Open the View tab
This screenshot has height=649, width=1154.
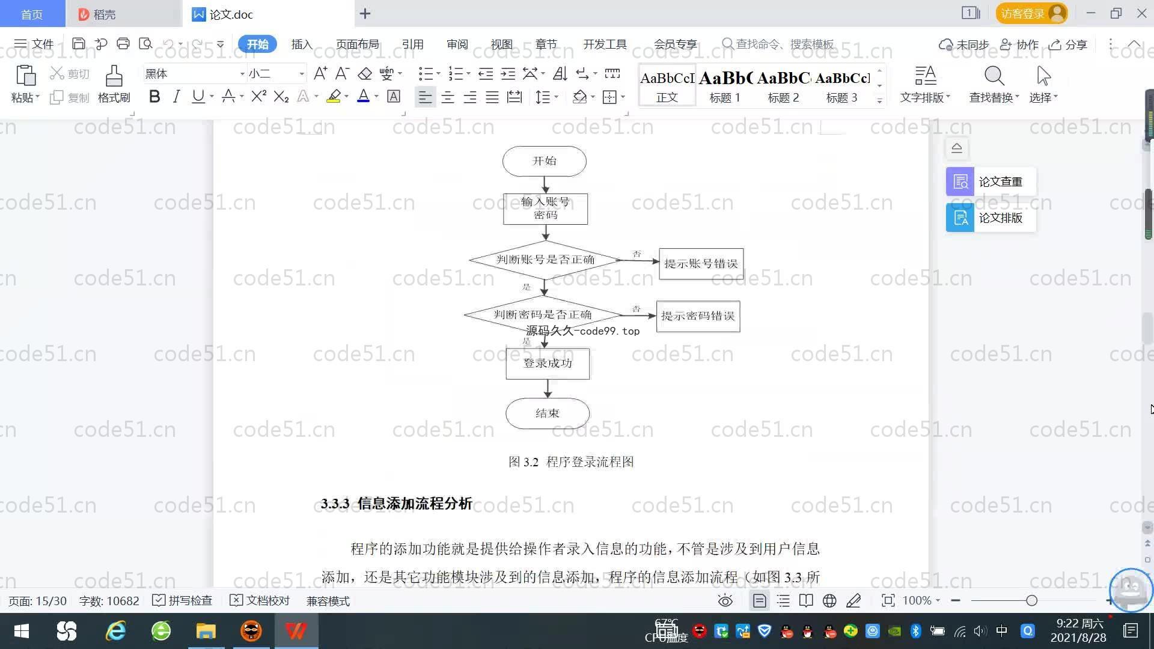tap(501, 44)
